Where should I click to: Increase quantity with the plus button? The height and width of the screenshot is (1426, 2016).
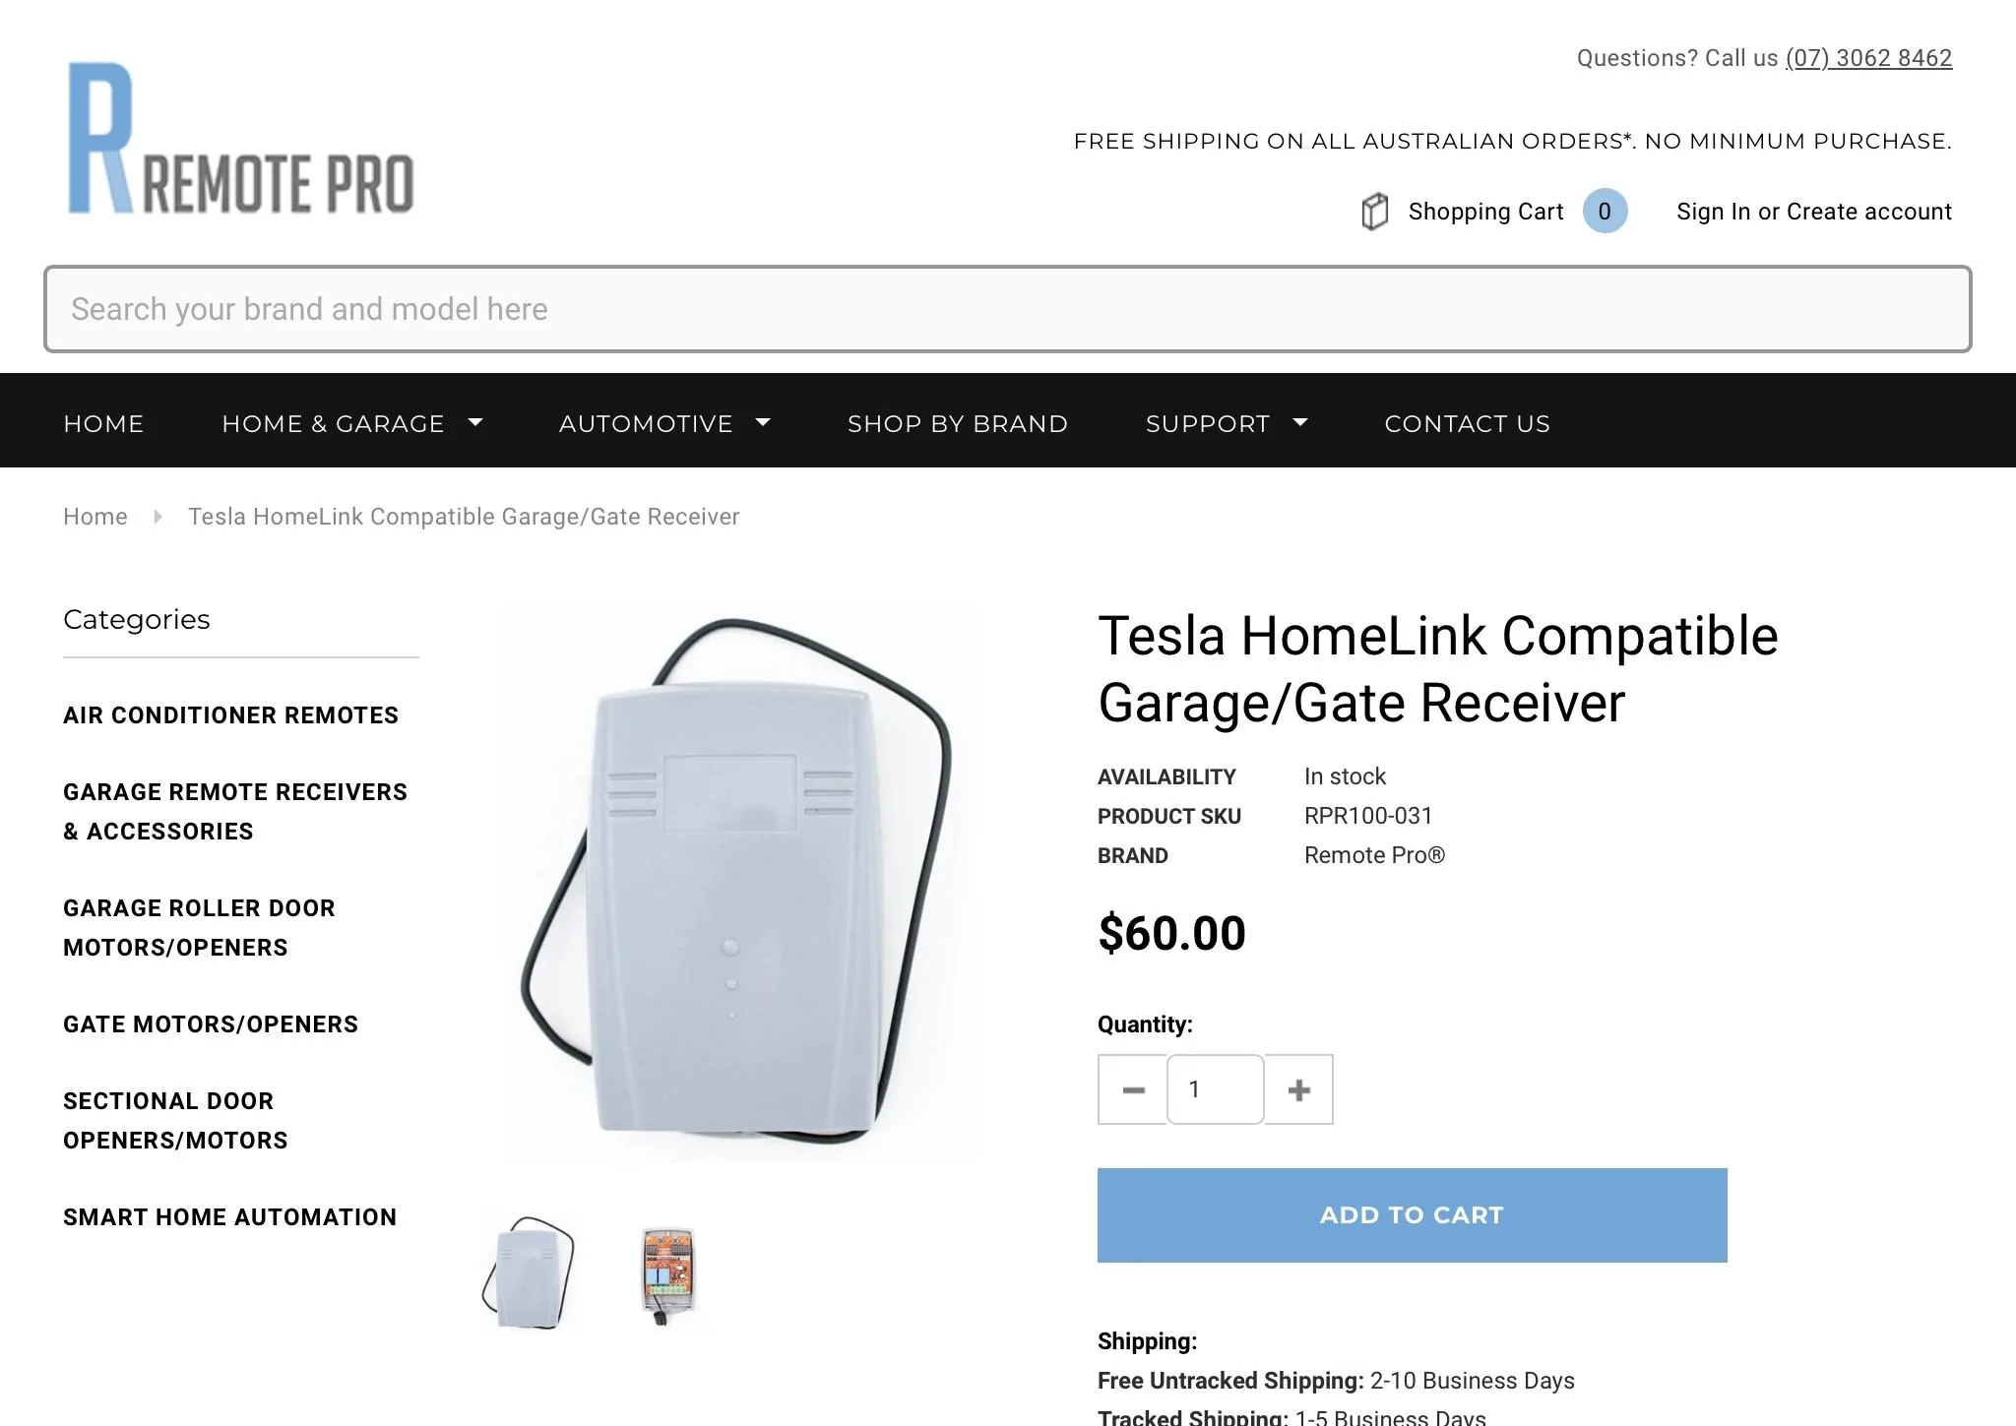tap(1298, 1089)
